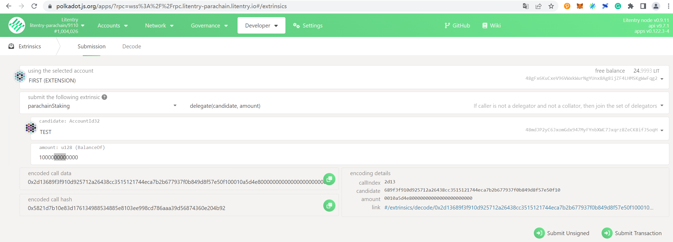Switch to the Decode tab

pos(131,46)
